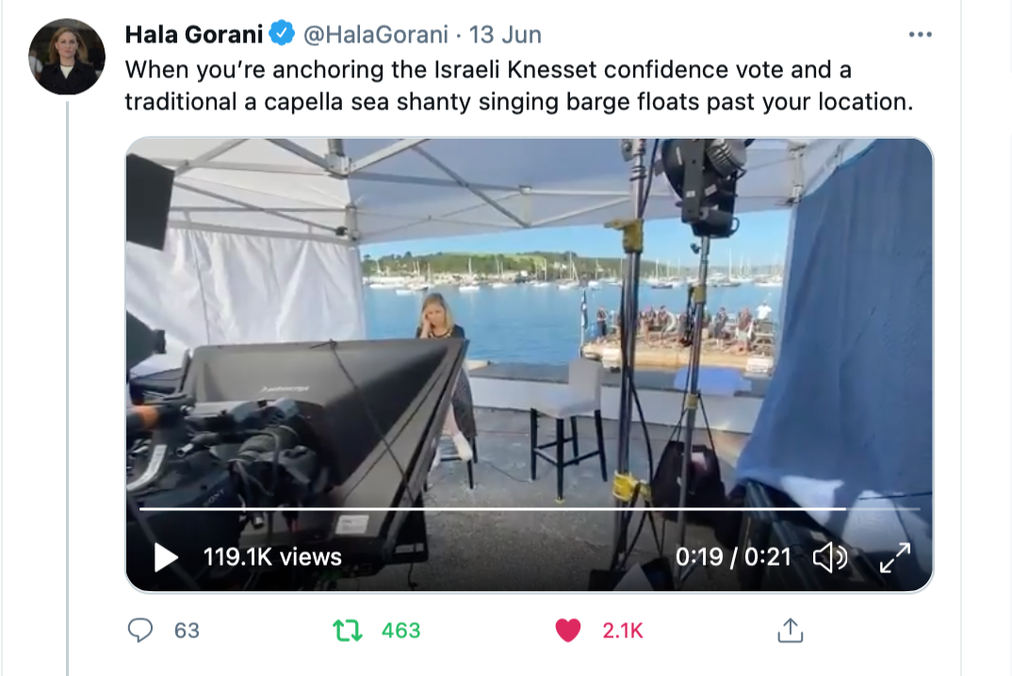
Task: Open the Hala Gorani display name link
Action: pos(194,35)
